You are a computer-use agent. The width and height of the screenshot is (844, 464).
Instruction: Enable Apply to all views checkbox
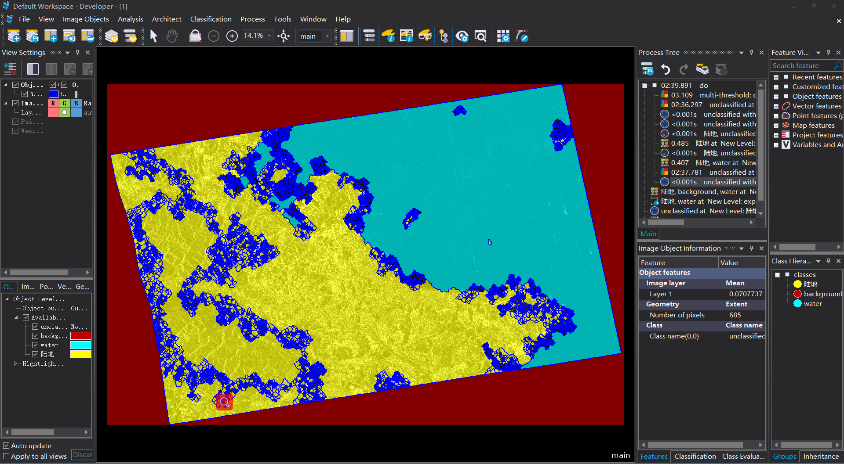coord(6,456)
